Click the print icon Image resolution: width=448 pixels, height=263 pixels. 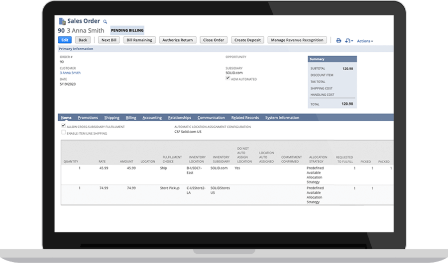point(338,40)
